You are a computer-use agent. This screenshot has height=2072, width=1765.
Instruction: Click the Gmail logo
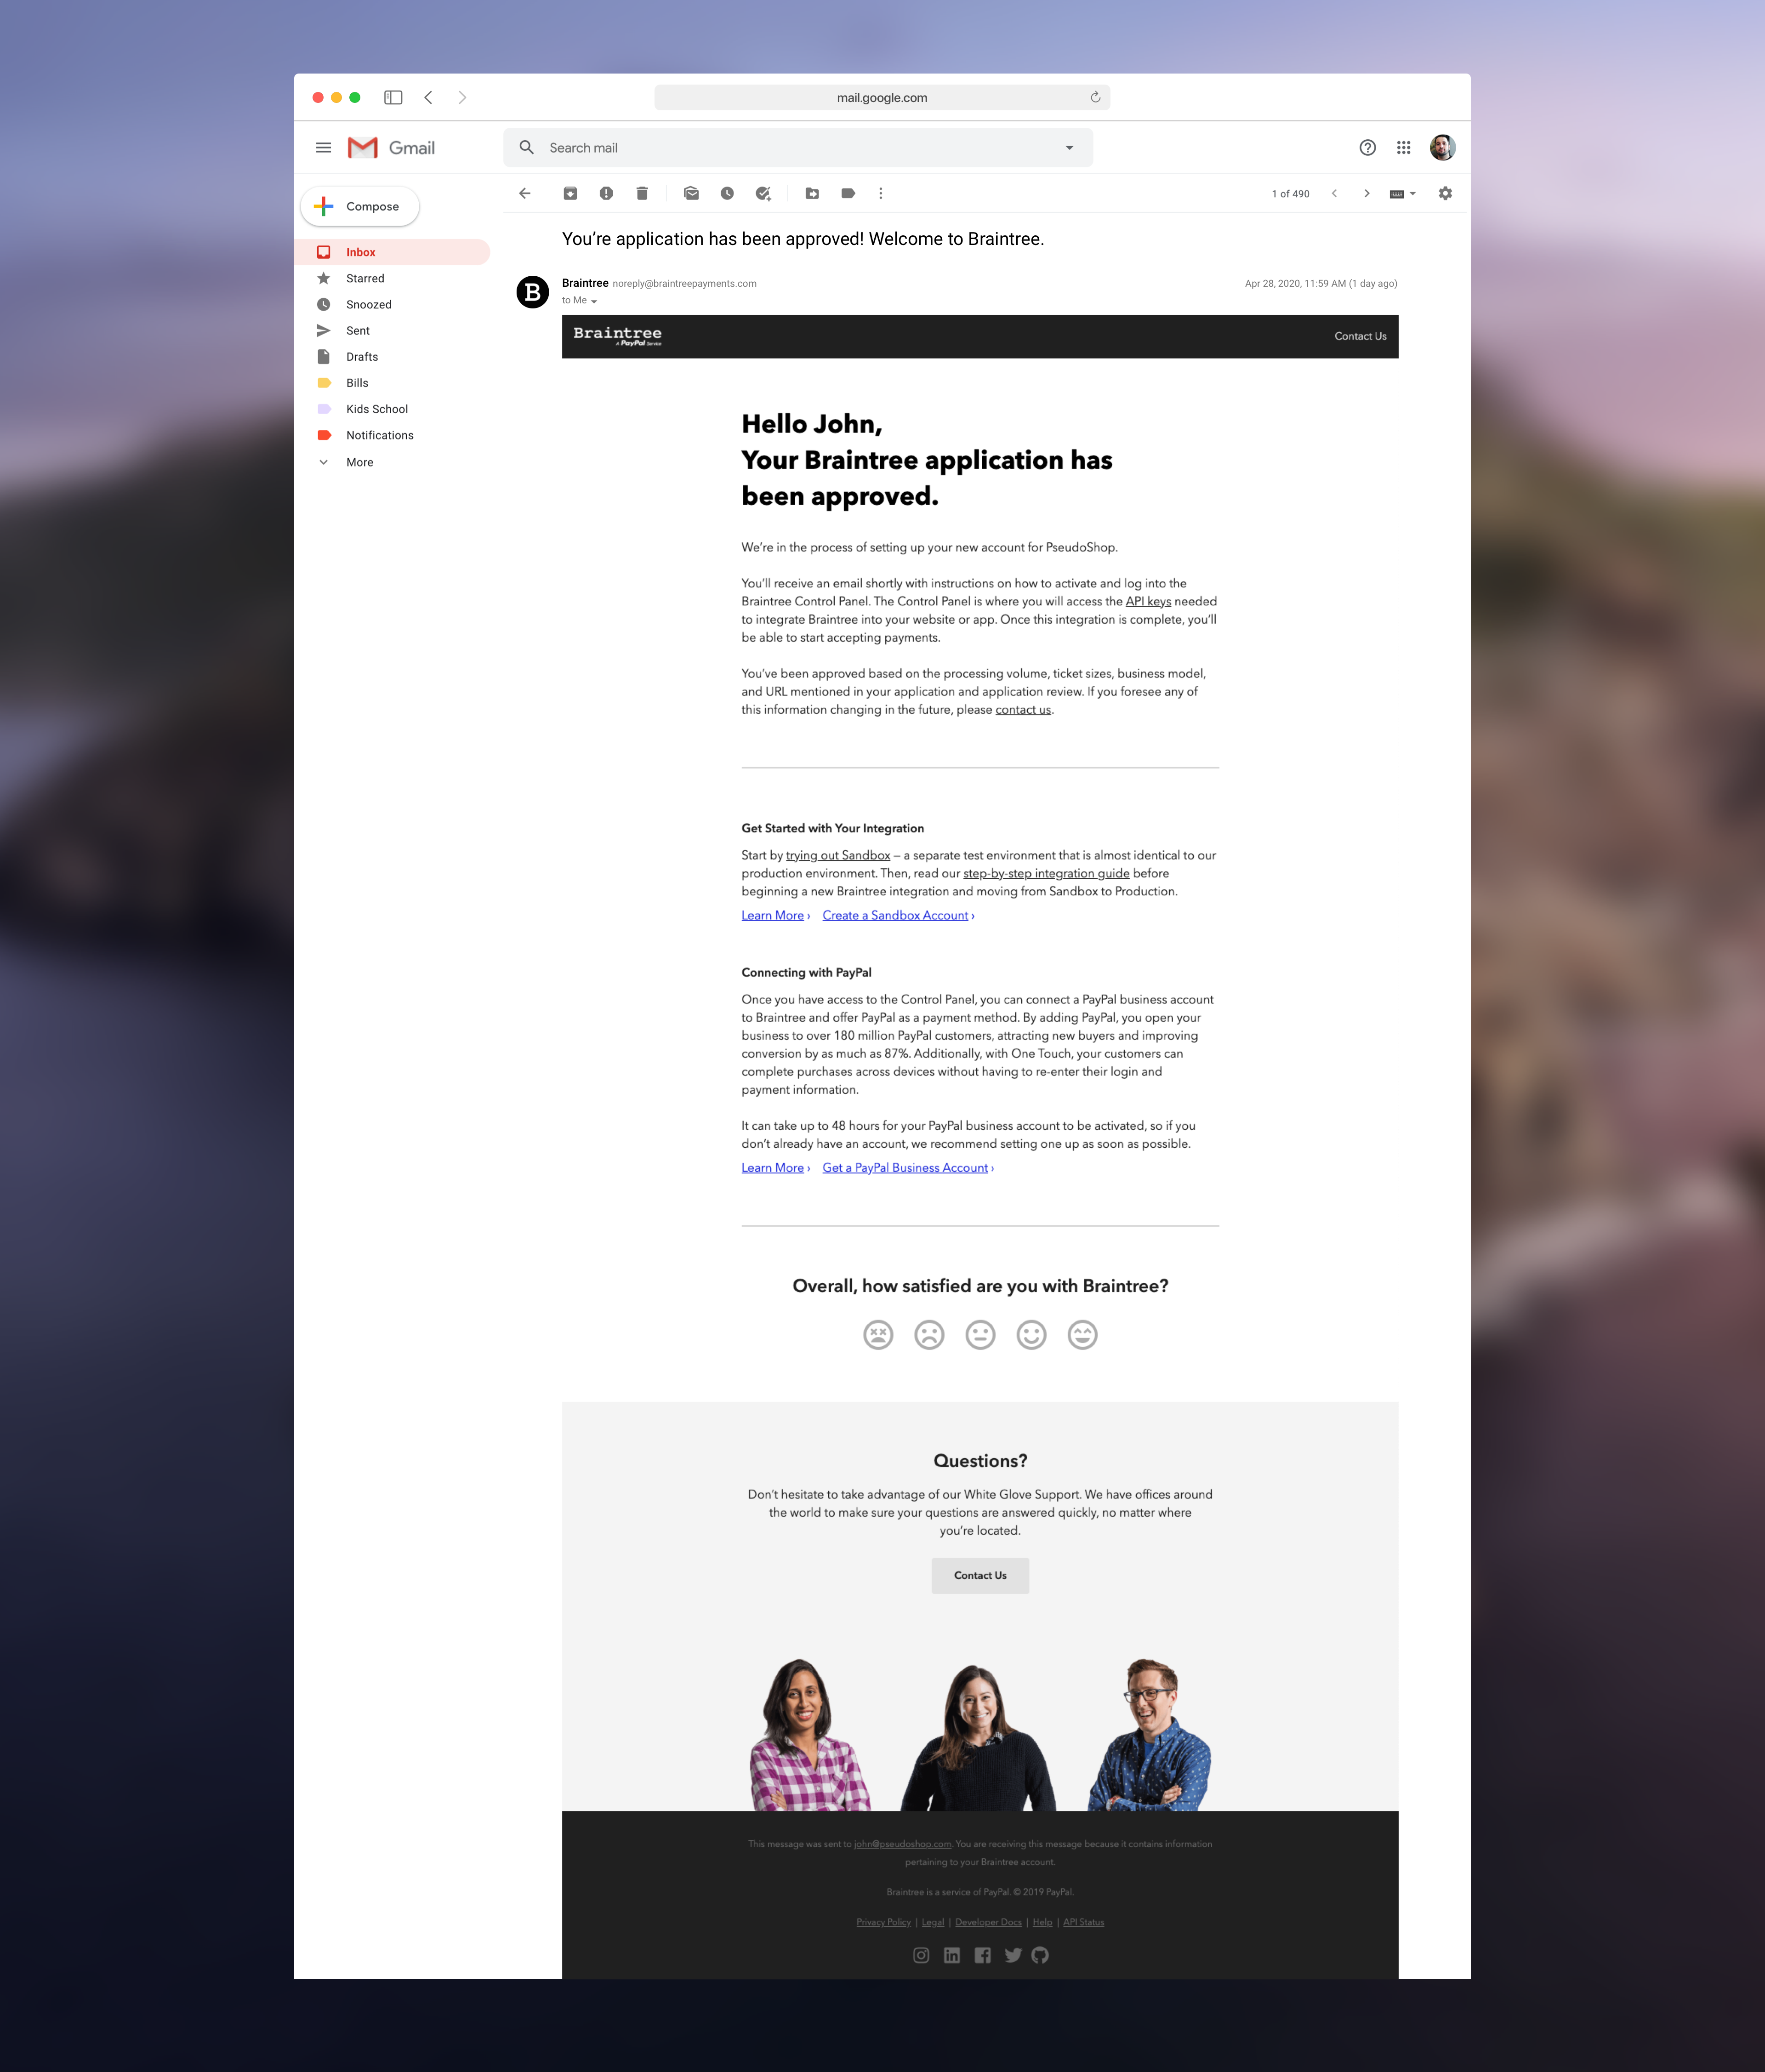(x=391, y=148)
